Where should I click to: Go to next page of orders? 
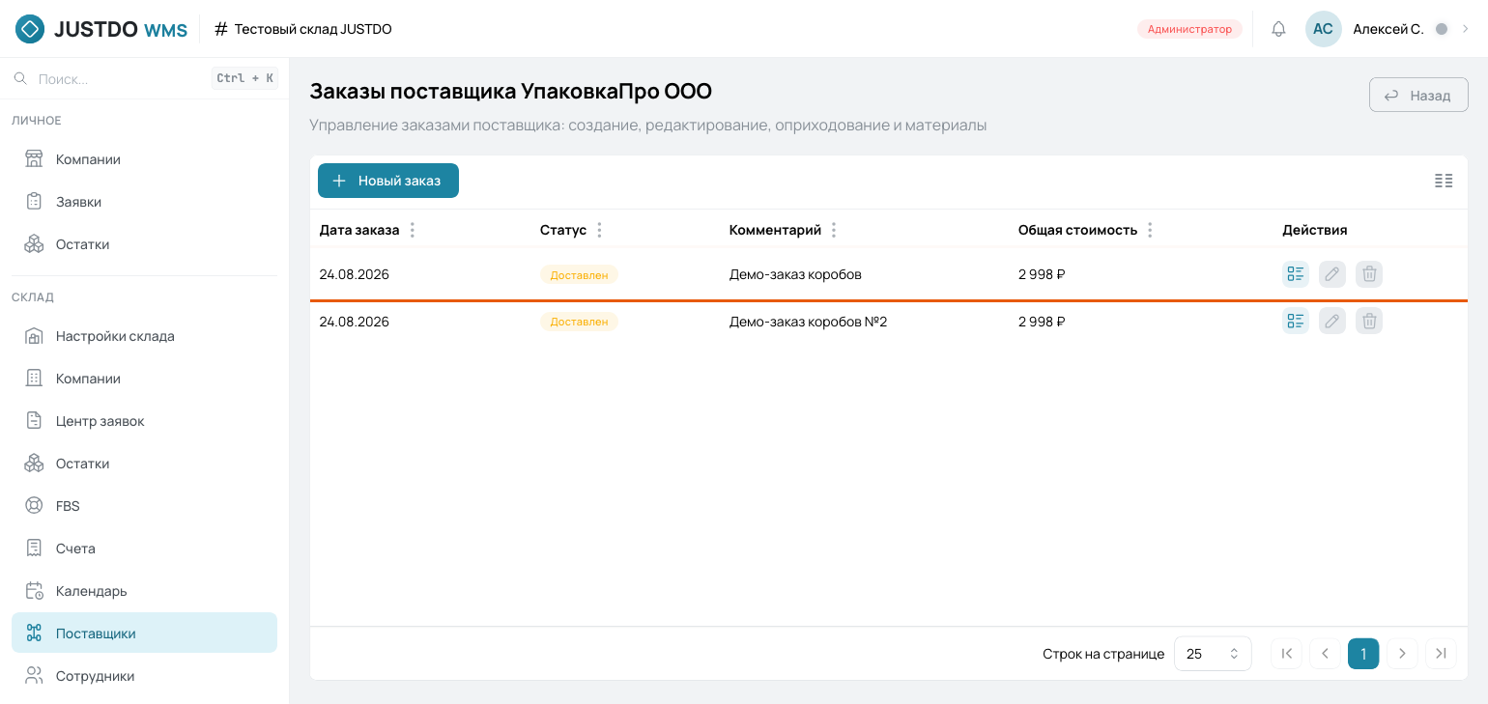click(1402, 654)
